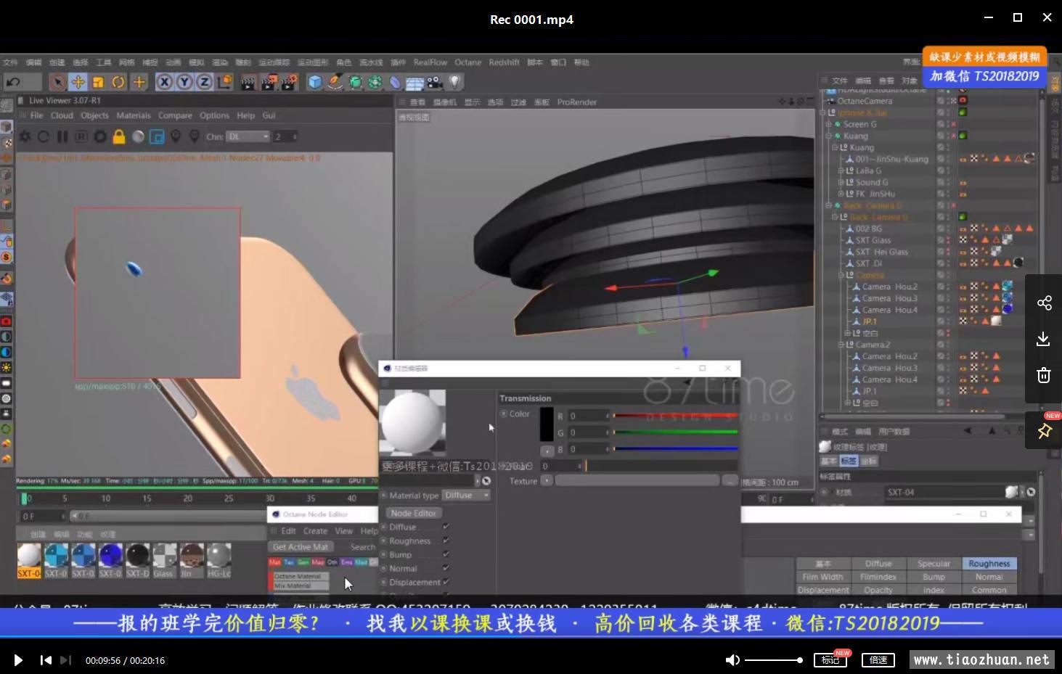Screen dimensions: 1062x674
Task: Click the Node Editor button
Action: coord(414,513)
